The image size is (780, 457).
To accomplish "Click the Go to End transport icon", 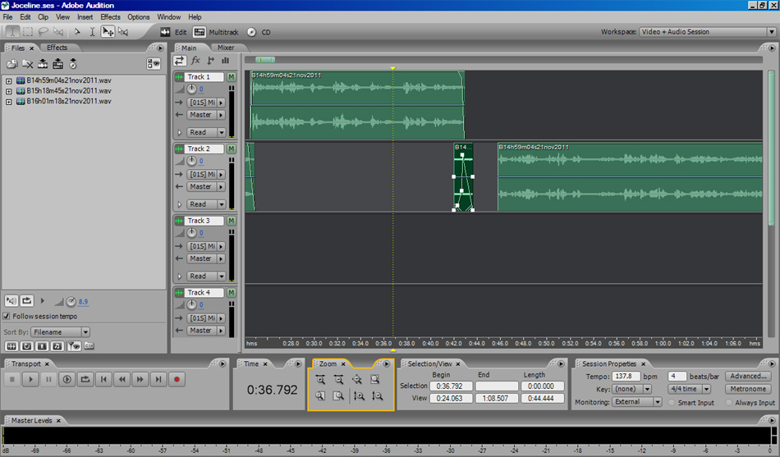I will tap(158, 379).
